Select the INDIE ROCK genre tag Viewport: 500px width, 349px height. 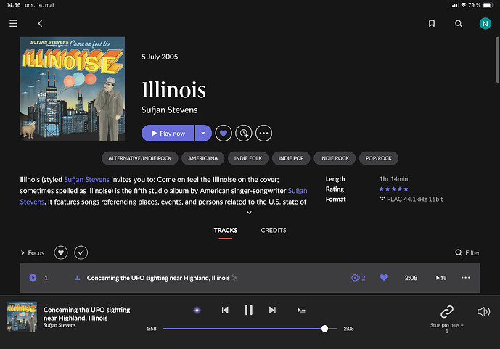(335, 158)
